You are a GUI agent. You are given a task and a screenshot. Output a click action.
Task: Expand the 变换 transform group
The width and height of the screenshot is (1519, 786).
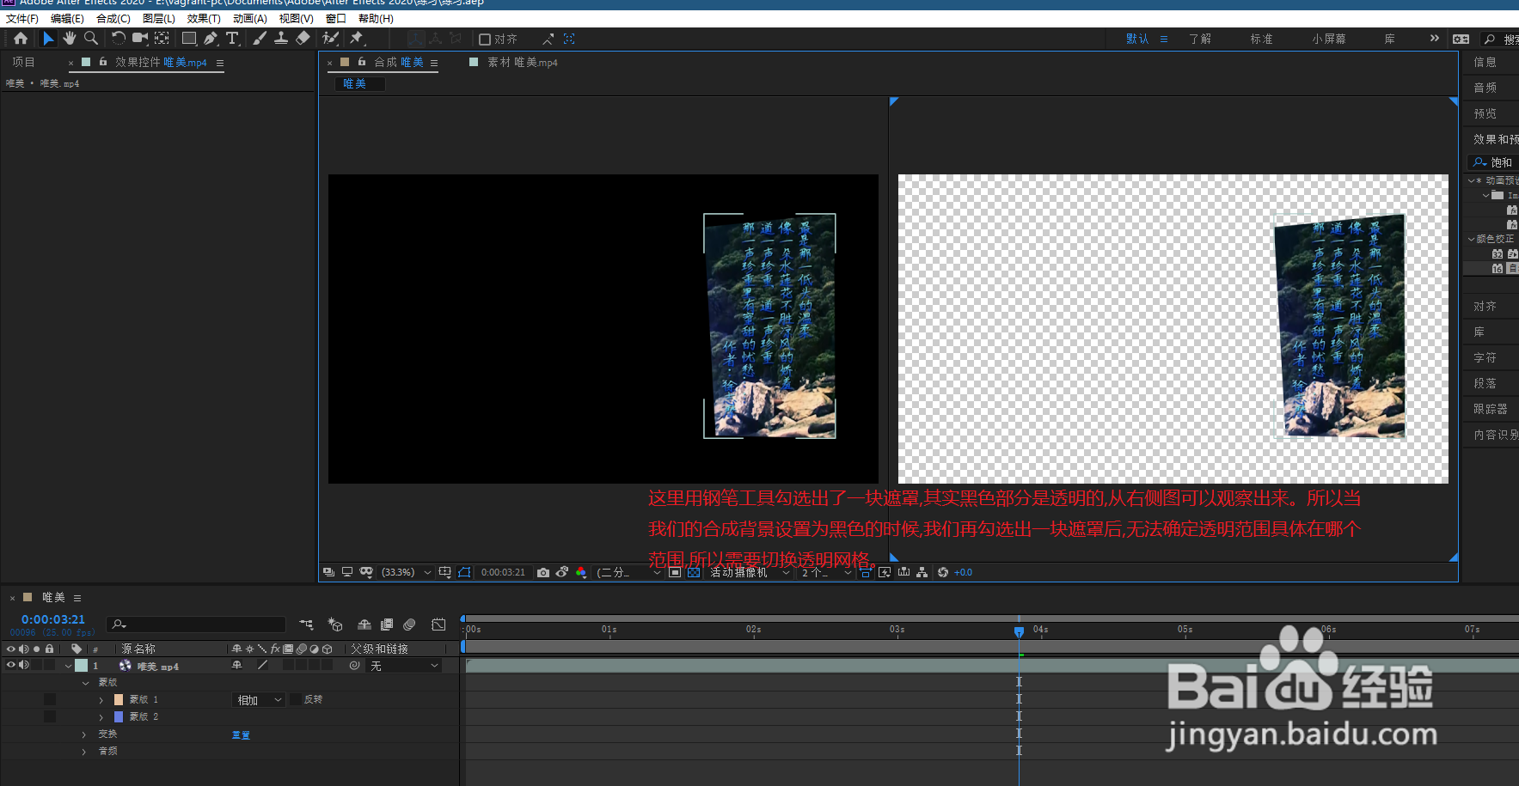point(84,734)
